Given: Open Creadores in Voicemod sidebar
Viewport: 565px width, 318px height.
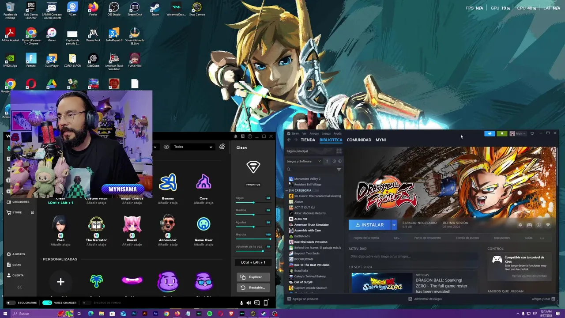Looking at the screenshot, I should click(x=18, y=202).
